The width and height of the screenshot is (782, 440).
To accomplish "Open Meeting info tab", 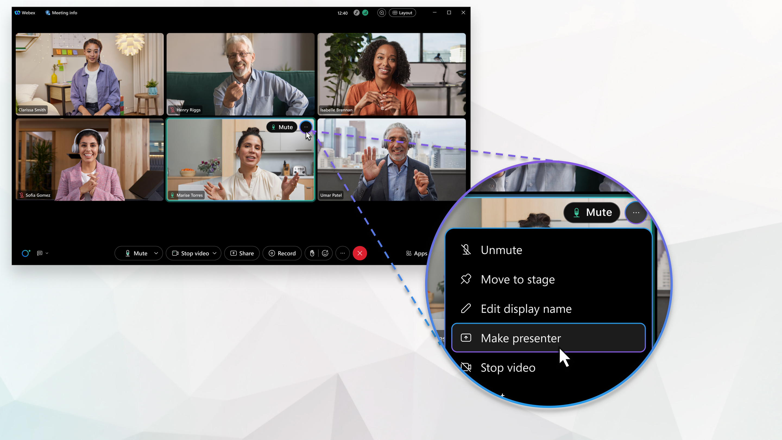I will coord(61,12).
